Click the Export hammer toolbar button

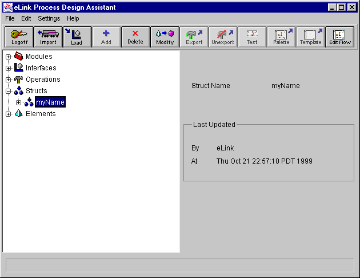194,37
